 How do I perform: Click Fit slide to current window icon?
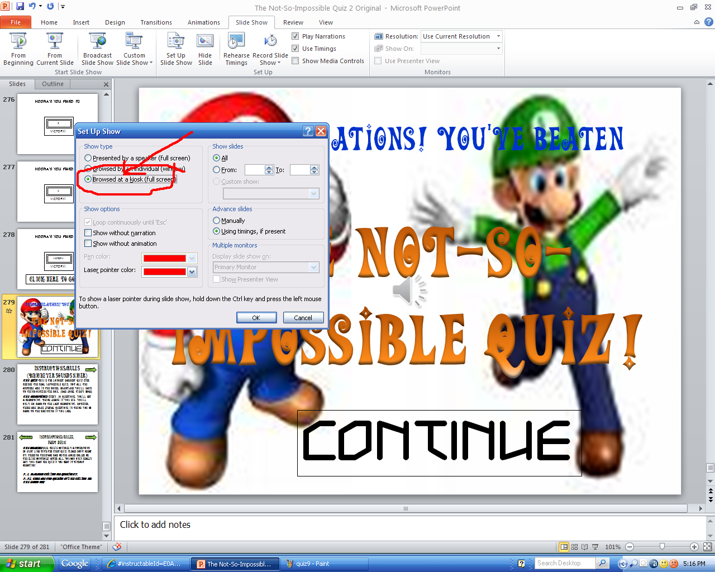(708, 547)
